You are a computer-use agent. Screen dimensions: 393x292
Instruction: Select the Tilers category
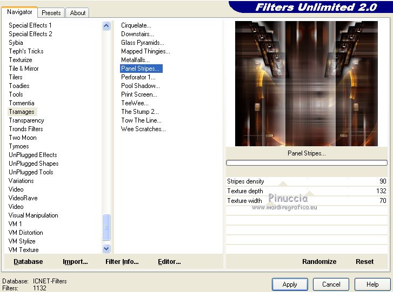(x=16, y=77)
